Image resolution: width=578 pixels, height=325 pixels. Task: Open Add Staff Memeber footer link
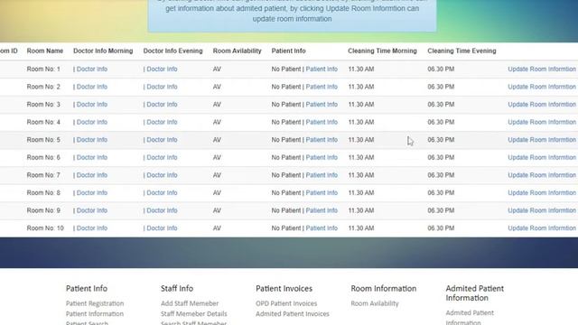pos(190,303)
